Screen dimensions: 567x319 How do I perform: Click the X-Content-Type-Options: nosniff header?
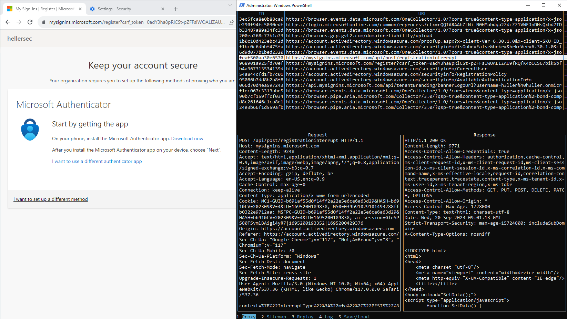[x=447, y=234]
